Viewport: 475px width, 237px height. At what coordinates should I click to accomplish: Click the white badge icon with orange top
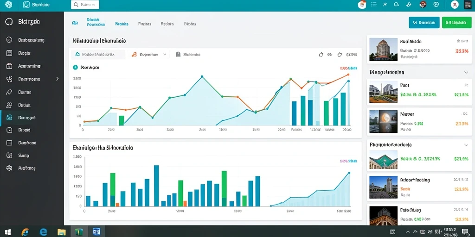tap(362, 5)
